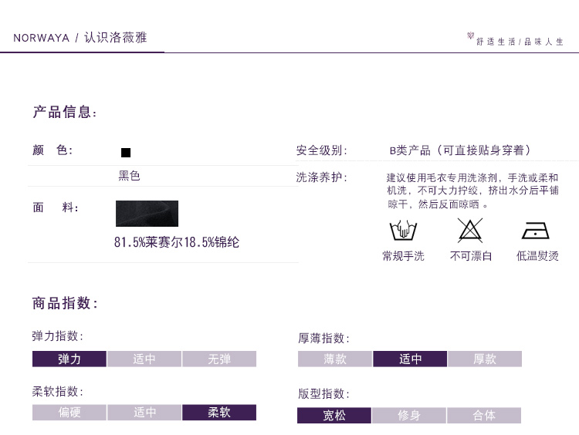
Task: Select 厚款 in thickness index
Action: pyautogui.click(x=485, y=359)
